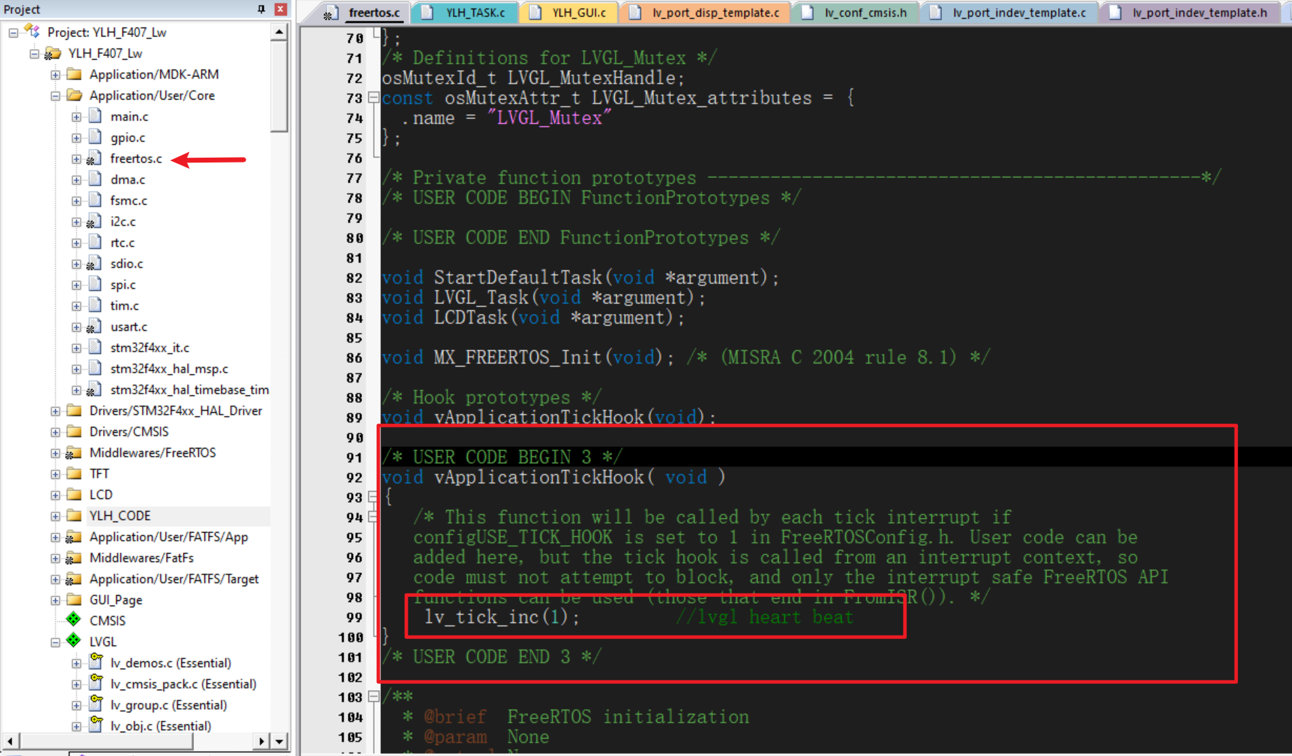The width and height of the screenshot is (1292, 756).
Task: Select dma.c in the project tree
Action: 128,179
